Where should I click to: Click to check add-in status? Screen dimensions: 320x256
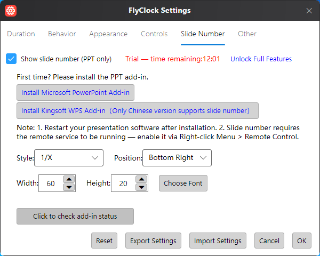pos(75,216)
